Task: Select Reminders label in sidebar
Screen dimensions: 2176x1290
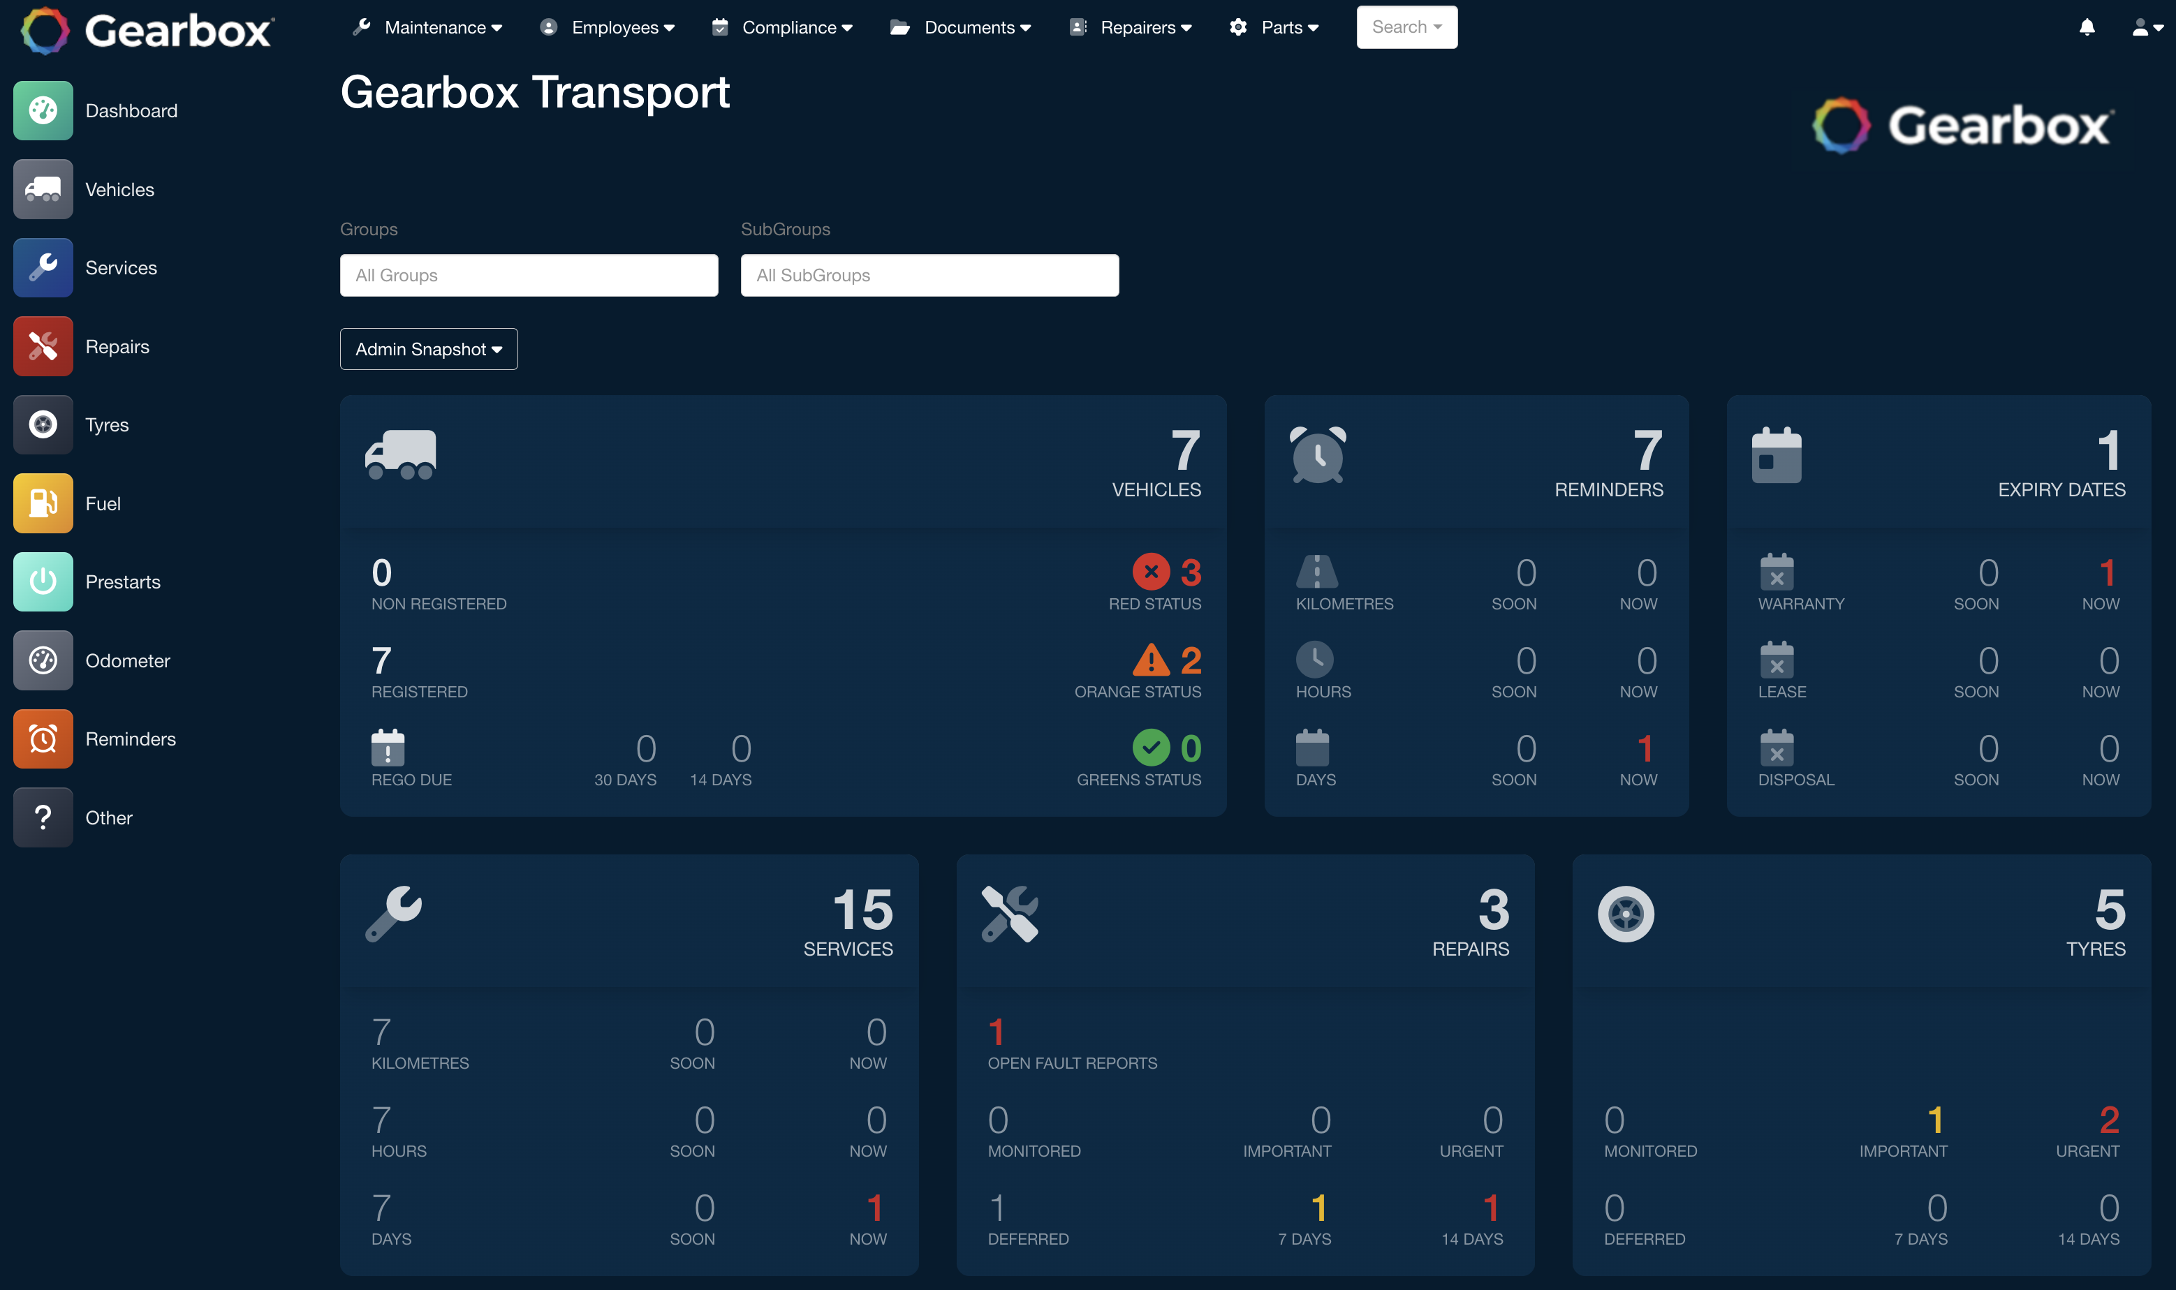Action: coord(131,739)
